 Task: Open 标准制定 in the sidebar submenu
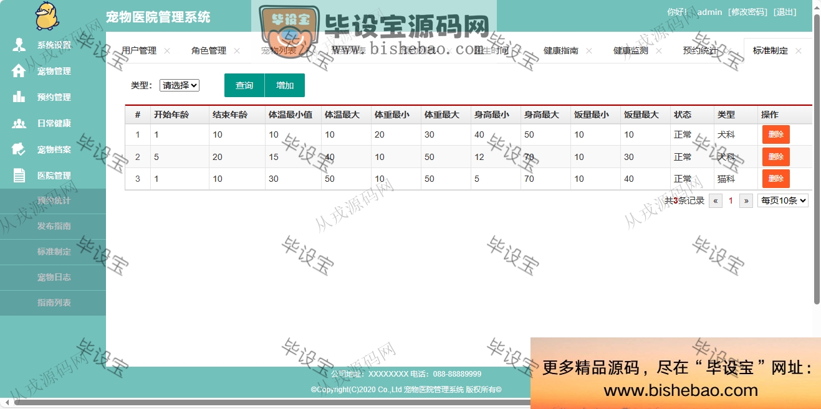(54, 252)
